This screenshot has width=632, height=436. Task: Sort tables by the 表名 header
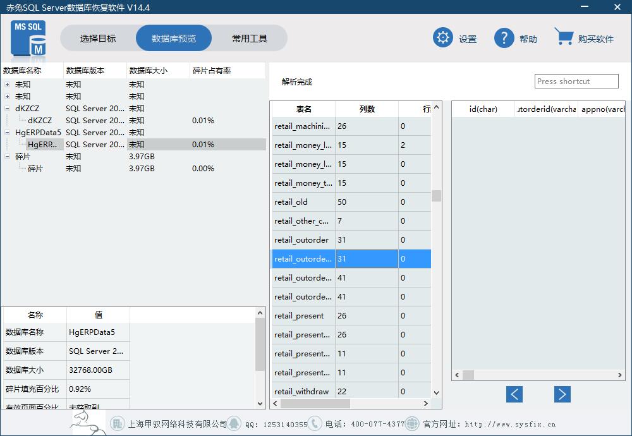click(303, 109)
